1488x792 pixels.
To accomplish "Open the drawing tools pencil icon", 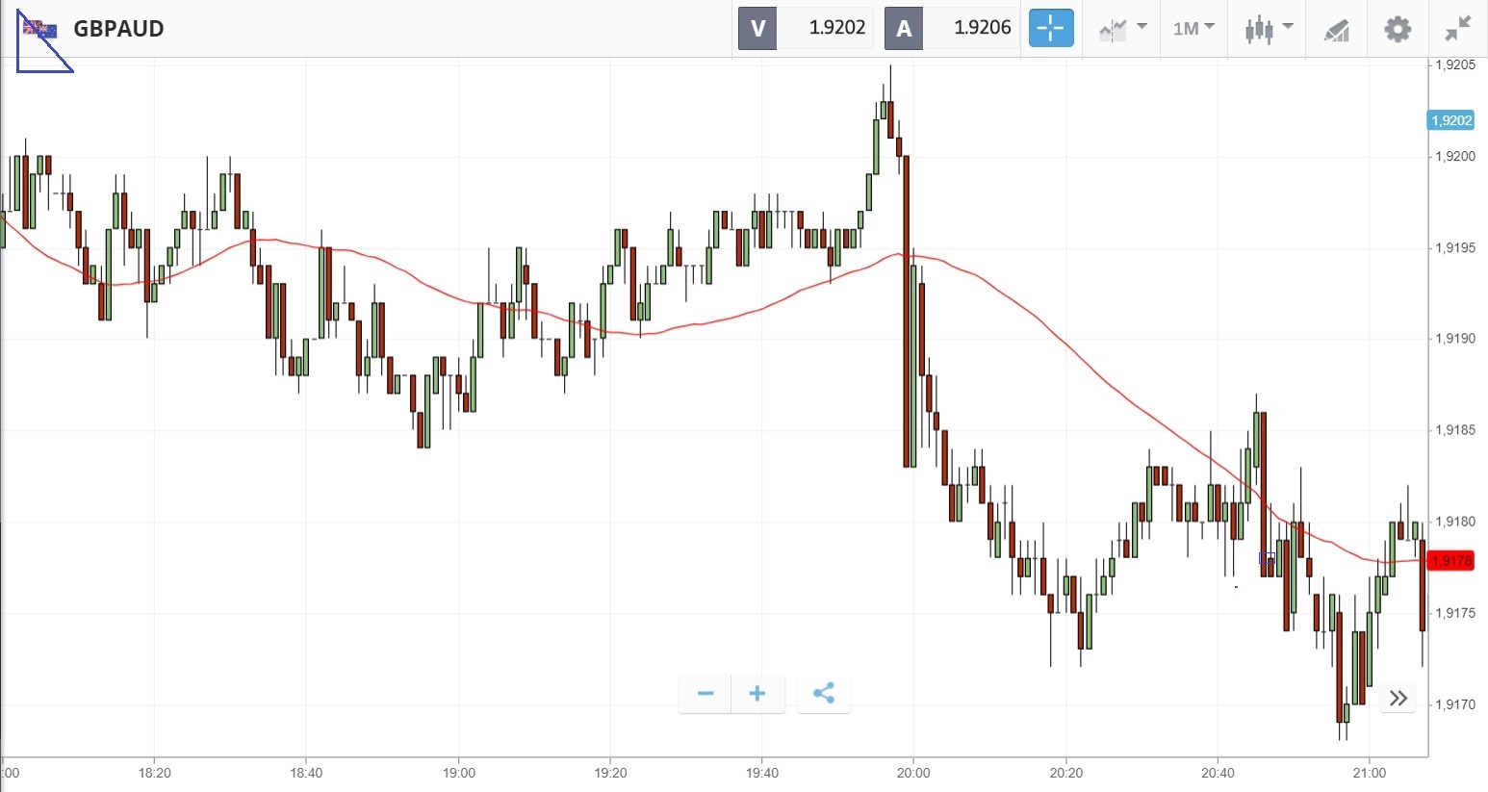I will (1336, 29).
